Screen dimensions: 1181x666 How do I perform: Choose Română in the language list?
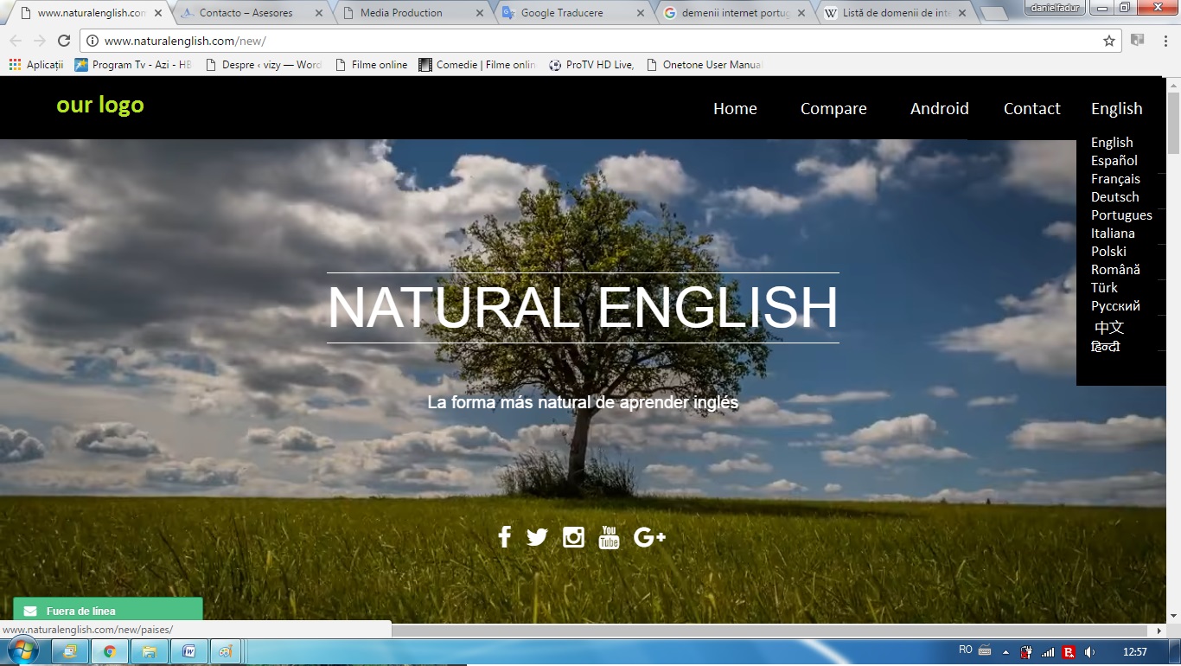pyautogui.click(x=1115, y=270)
